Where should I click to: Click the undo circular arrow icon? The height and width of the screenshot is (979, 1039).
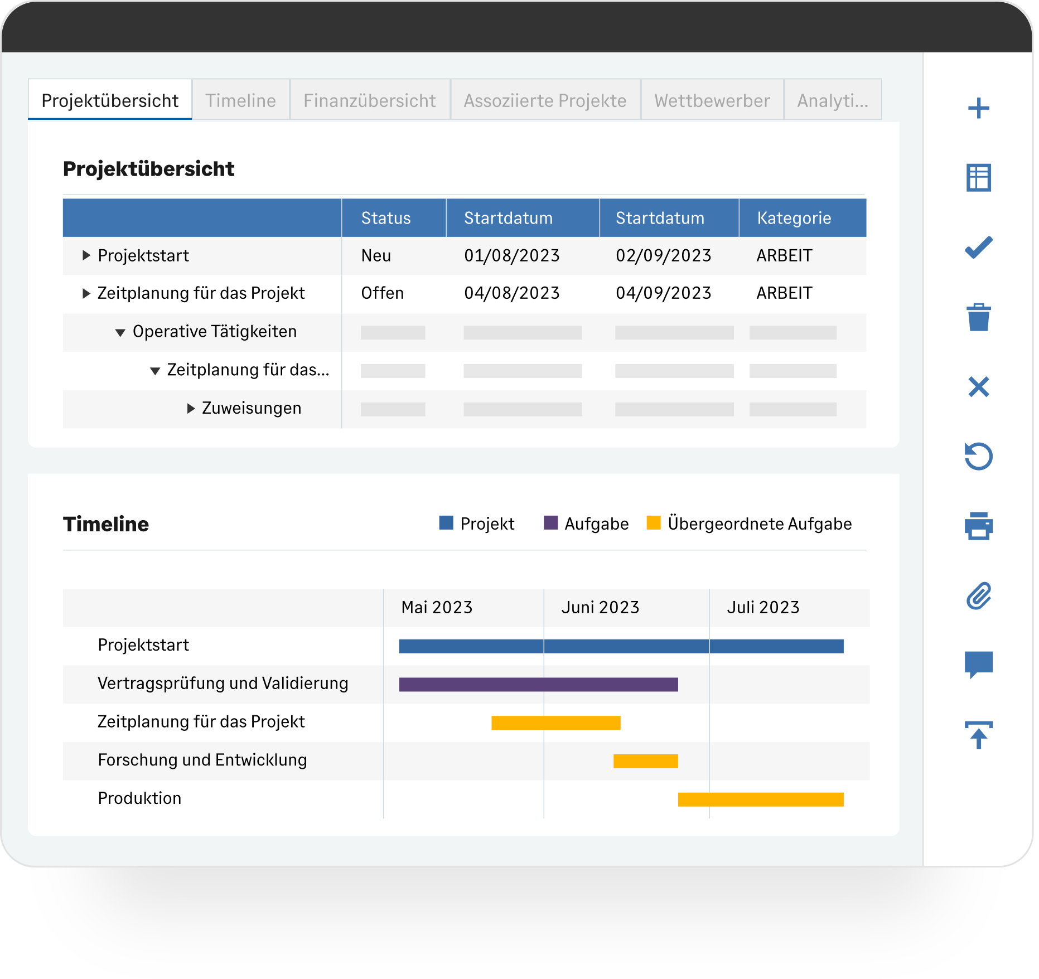coord(978,456)
